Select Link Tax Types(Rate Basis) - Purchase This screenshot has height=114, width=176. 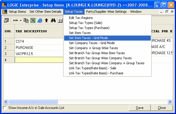pyautogui.click(x=107, y=73)
